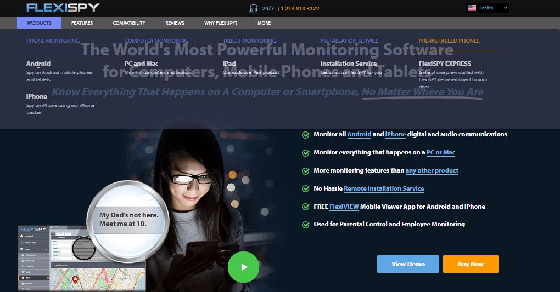The image size is (560, 292).
Task: Click the "Spy on Android mobile phones" description
Action: pos(59,76)
